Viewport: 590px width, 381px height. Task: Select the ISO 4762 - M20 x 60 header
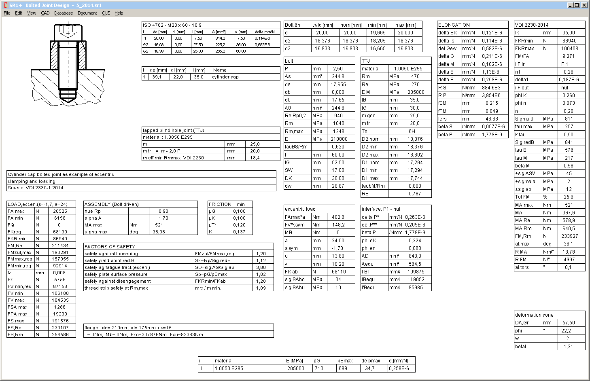pos(172,25)
